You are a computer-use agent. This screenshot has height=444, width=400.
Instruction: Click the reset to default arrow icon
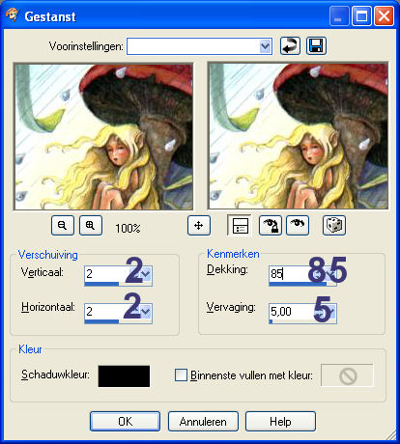(290, 46)
